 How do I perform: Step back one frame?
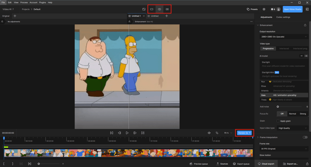pos(119,133)
